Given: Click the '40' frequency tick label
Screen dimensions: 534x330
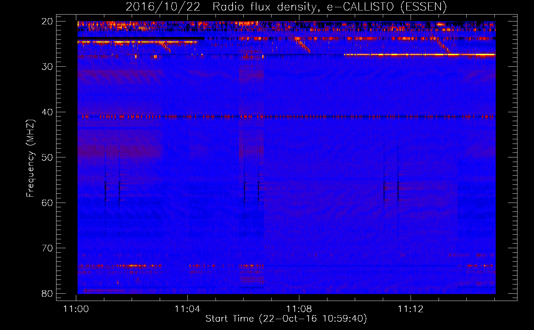Looking at the screenshot, I should click(x=47, y=112).
